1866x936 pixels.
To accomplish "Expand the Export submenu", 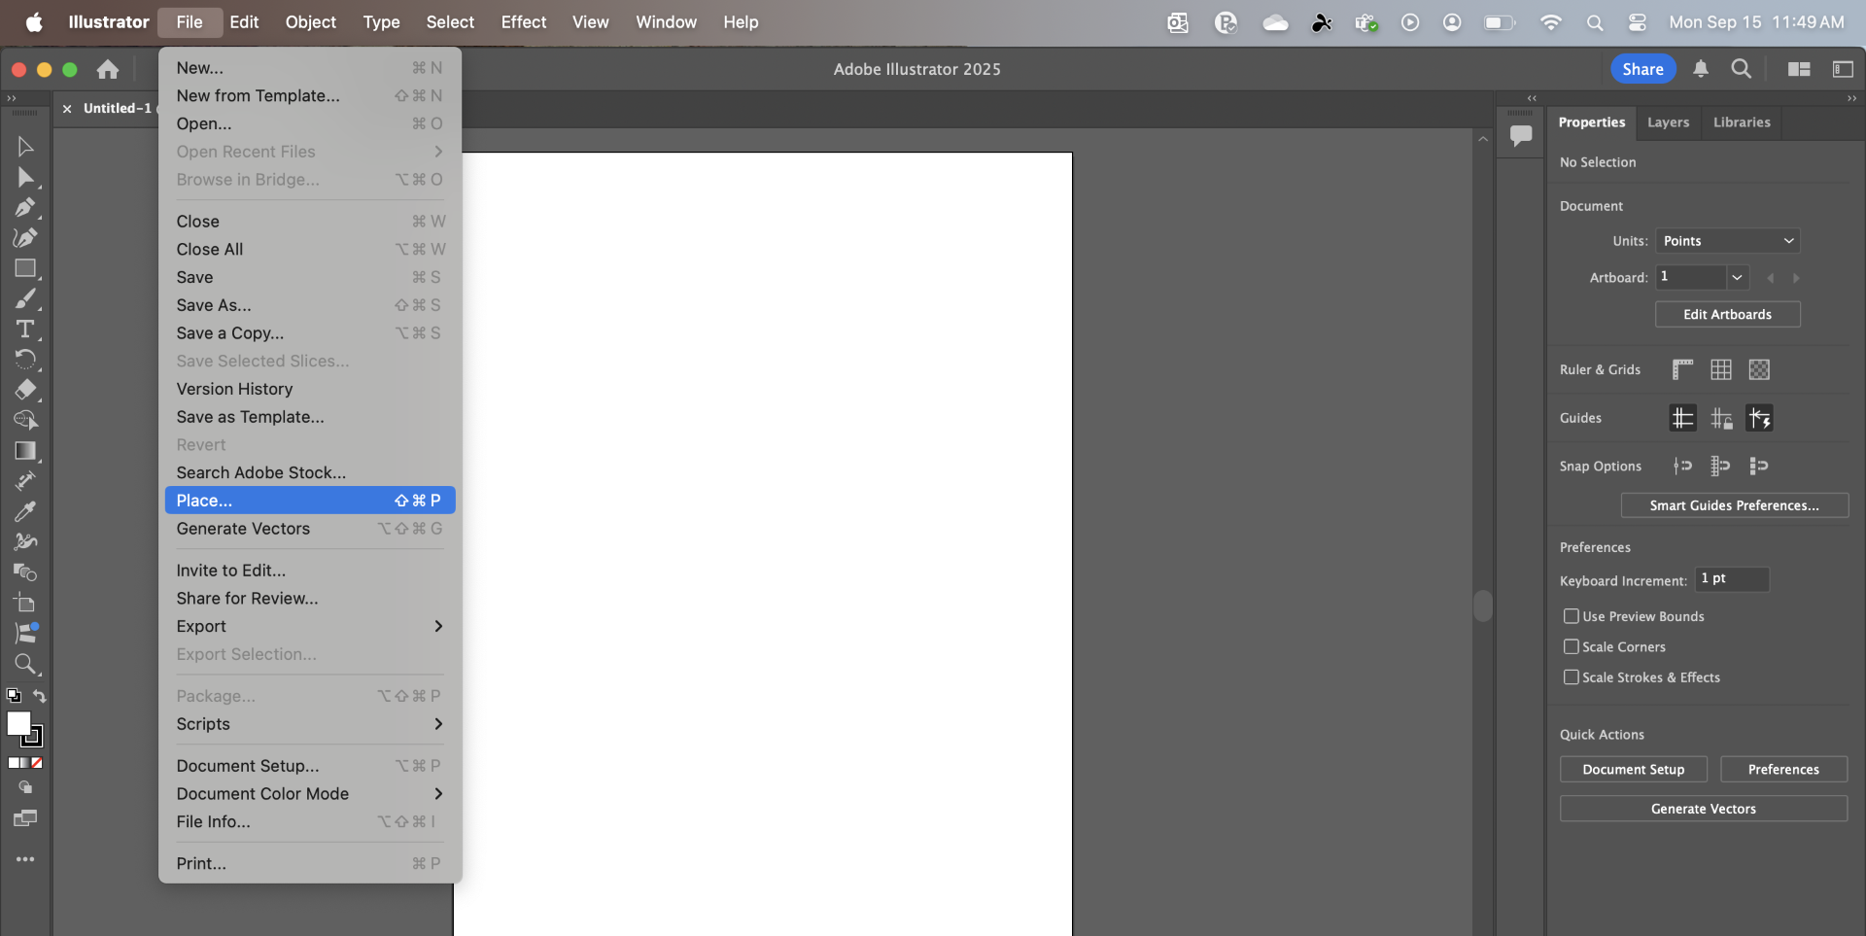I will (x=309, y=627).
